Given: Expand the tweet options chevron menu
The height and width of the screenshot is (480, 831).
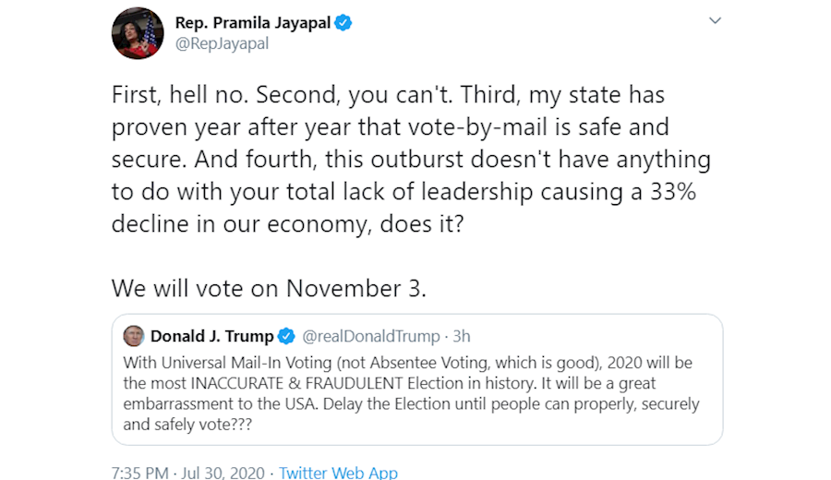Looking at the screenshot, I should point(715,21).
